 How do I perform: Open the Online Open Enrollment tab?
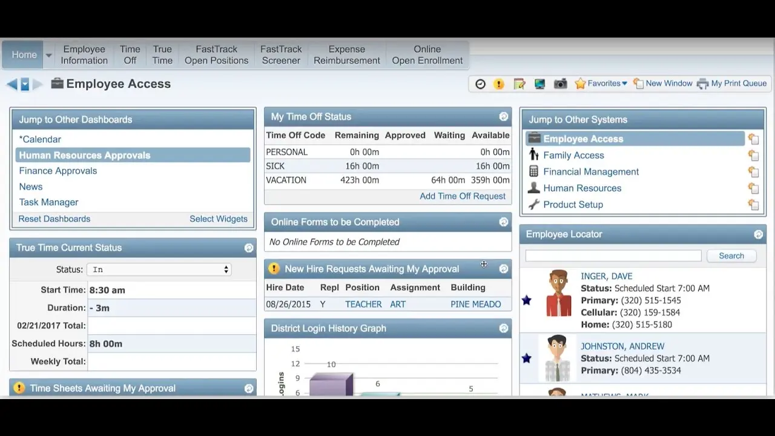click(x=427, y=54)
